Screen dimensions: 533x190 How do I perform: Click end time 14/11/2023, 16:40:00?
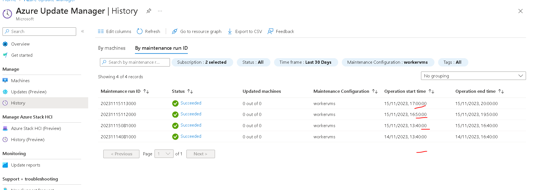[476, 137]
